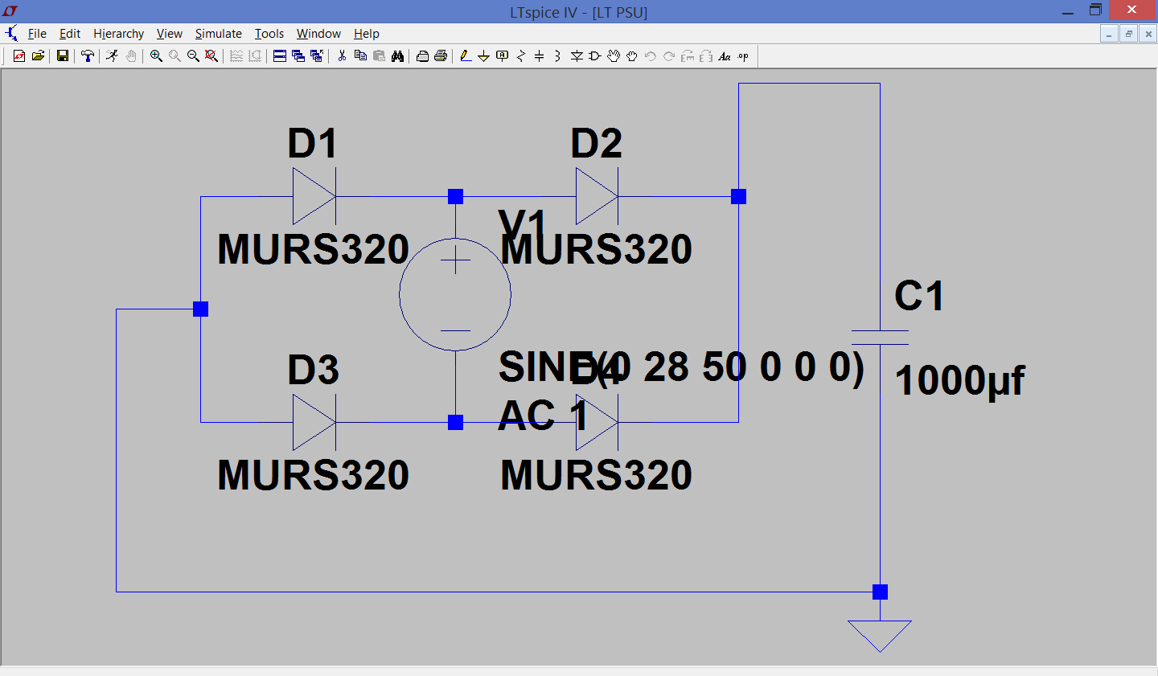The image size is (1158, 676).
Task: Open the File menu
Action: pyautogui.click(x=37, y=34)
